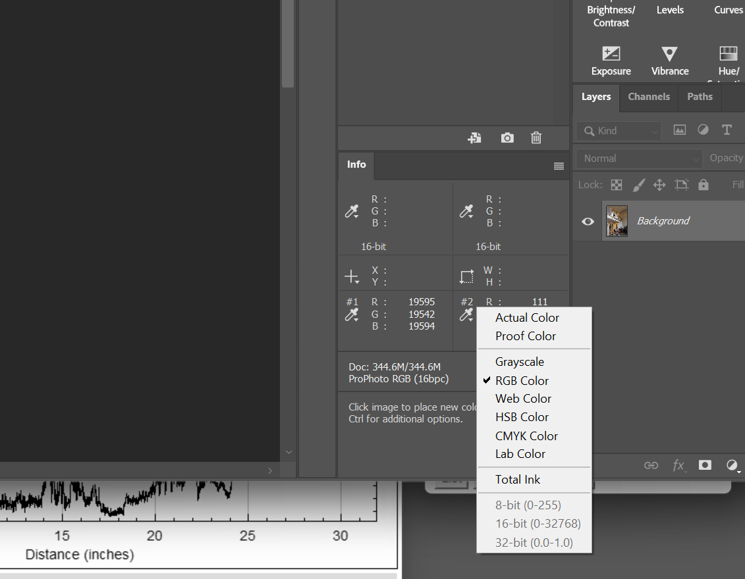The image size is (745, 579).
Task: Hide the Background layer
Action: click(x=587, y=221)
